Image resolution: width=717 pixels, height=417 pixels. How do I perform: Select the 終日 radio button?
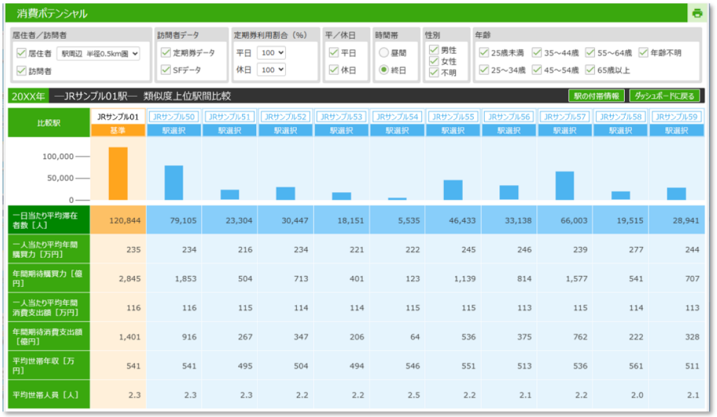[383, 70]
